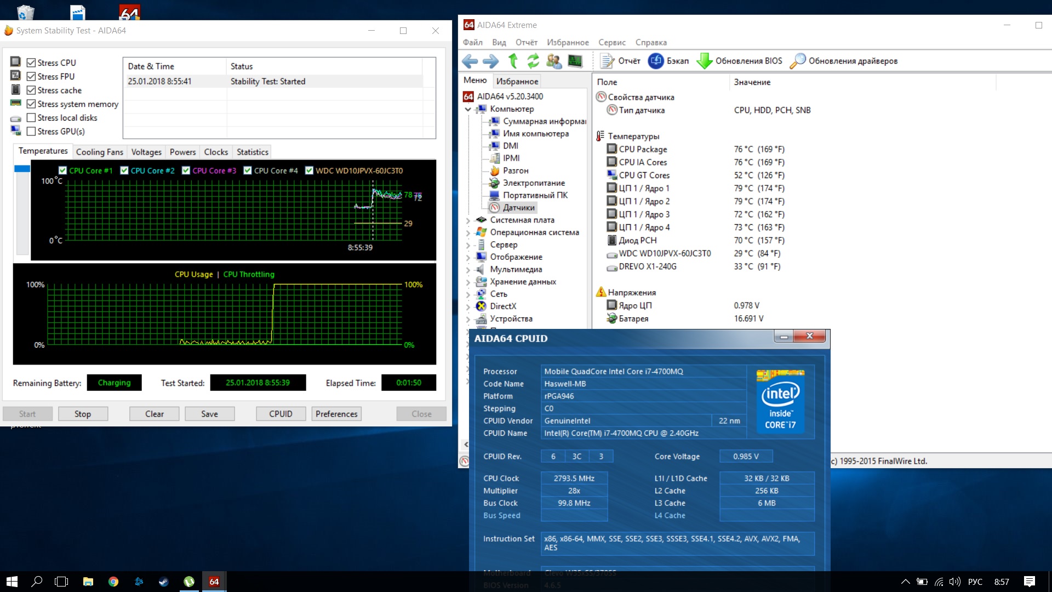Enable the Stress GPU(s) checkbox
The height and width of the screenshot is (592, 1052).
pyautogui.click(x=31, y=132)
